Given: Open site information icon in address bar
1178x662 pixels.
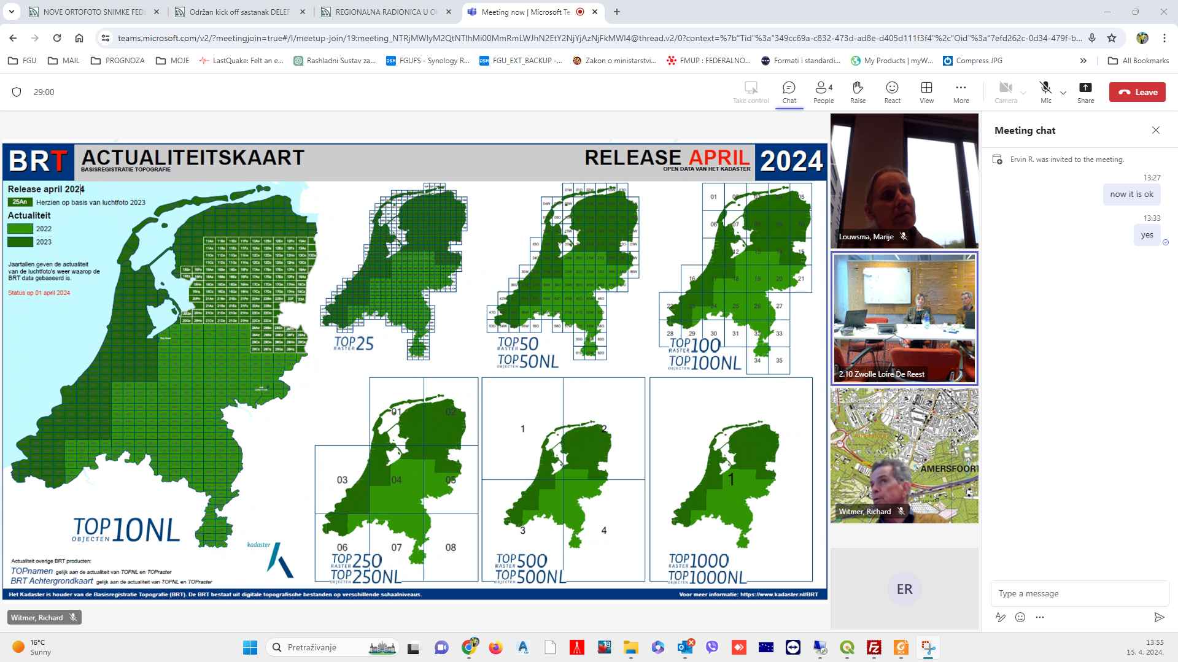Looking at the screenshot, I should 106,38.
